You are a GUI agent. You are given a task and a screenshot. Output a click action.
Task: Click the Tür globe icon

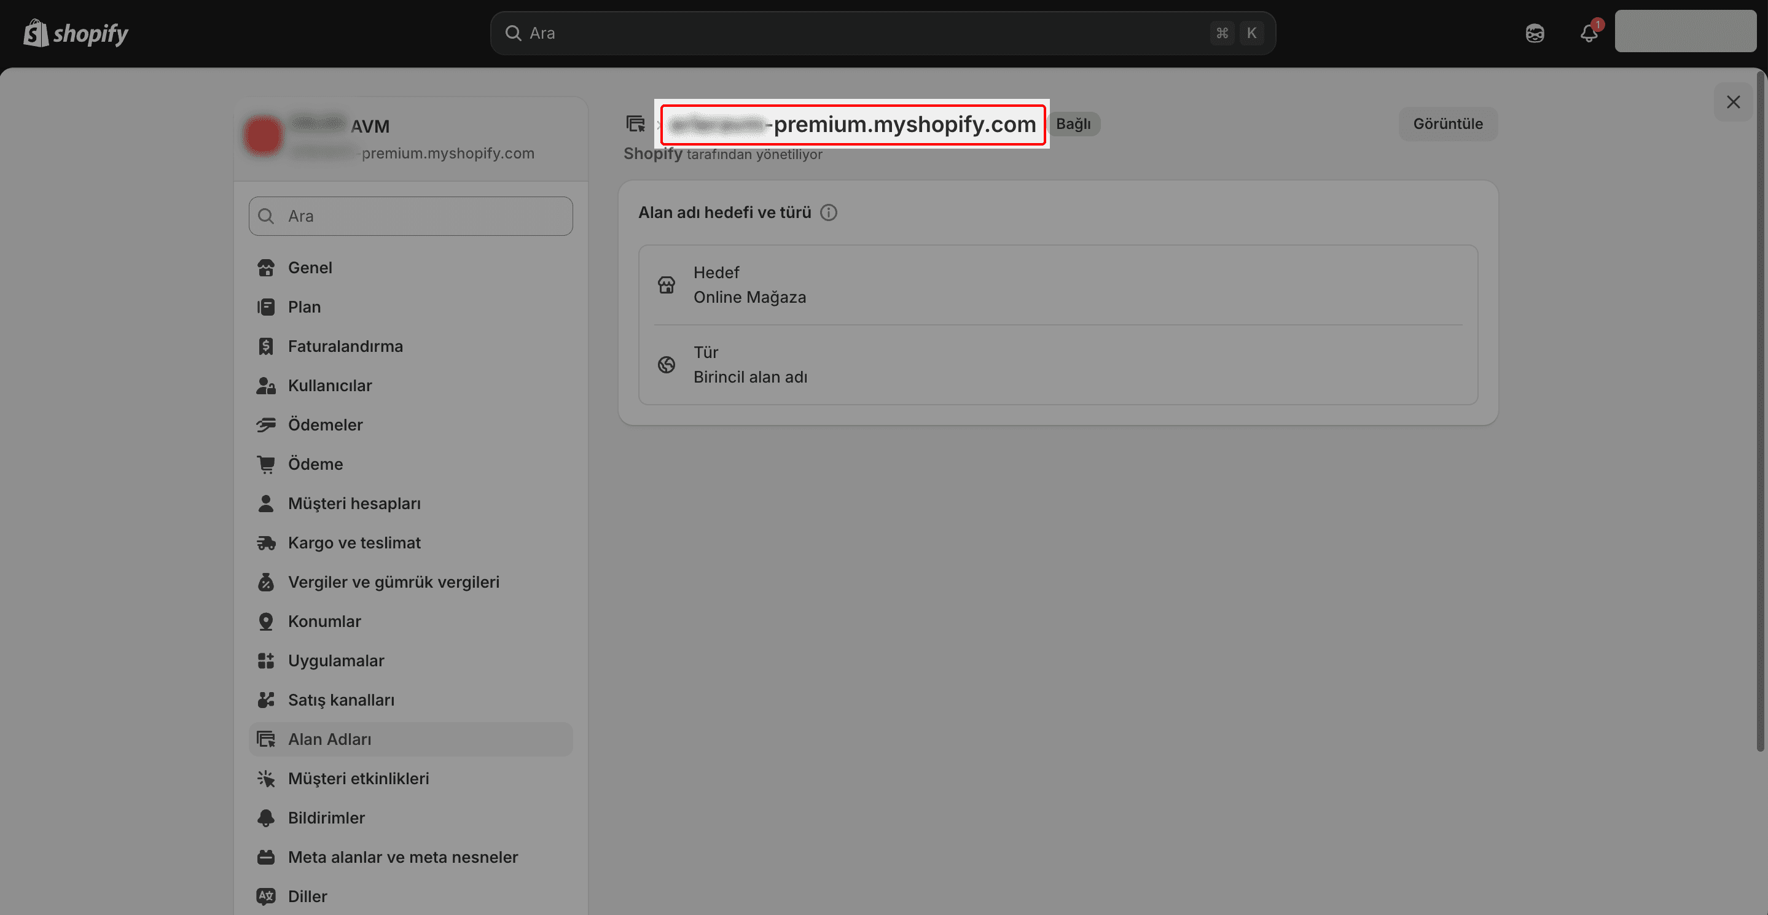point(667,365)
